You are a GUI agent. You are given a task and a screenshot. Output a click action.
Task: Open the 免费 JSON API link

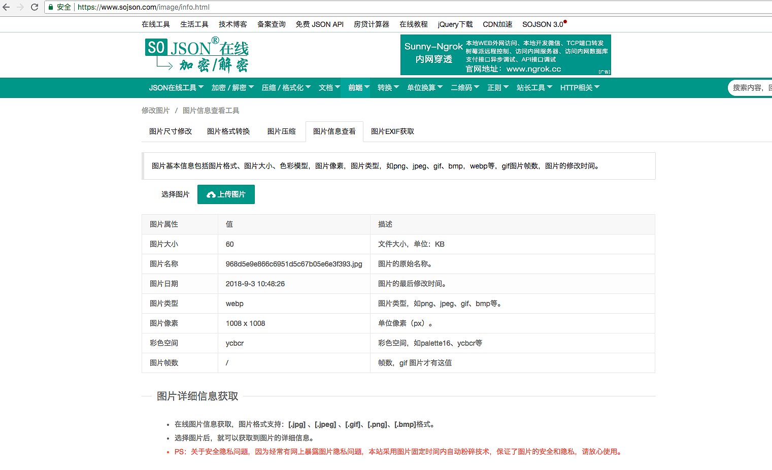pyautogui.click(x=319, y=24)
